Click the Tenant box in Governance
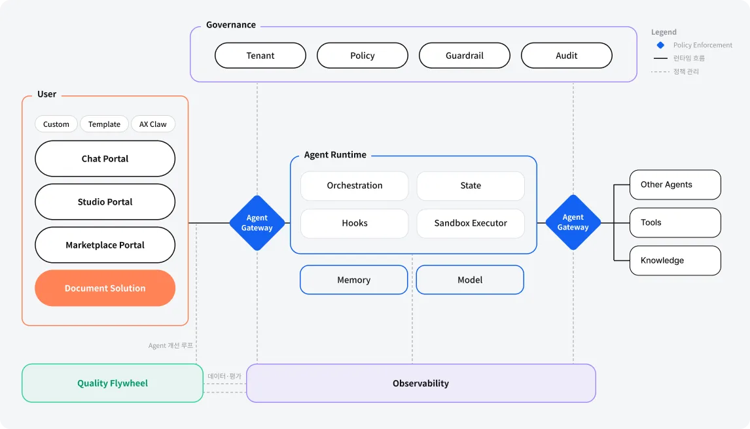The height and width of the screenshot is (429, 750). tap(260, 56)
